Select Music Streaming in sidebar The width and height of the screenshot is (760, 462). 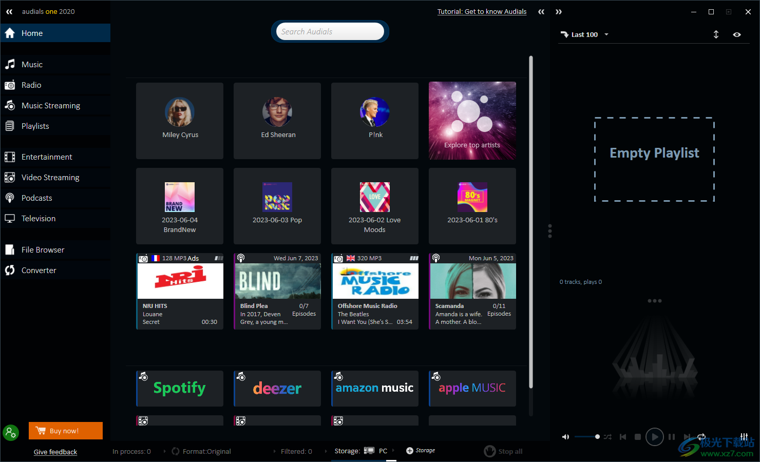(x=55, y=105)
